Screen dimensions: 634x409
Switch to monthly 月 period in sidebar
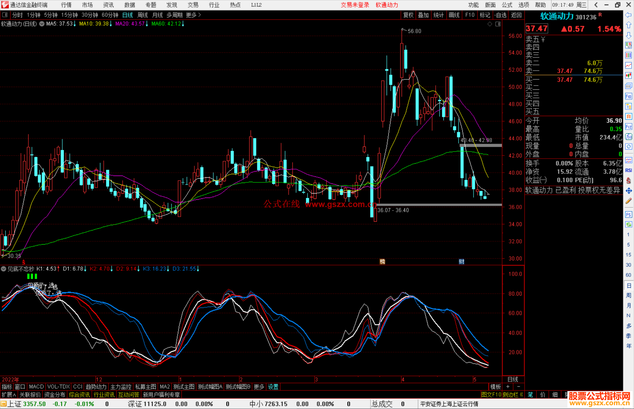[628, 306]
